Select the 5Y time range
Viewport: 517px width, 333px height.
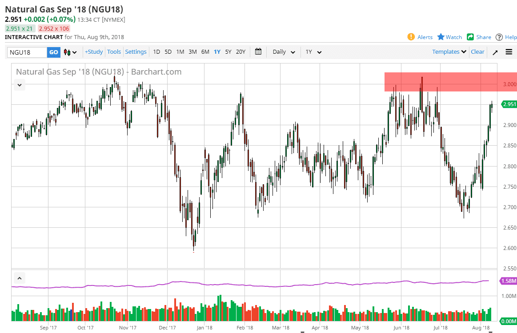click(228, 52)
